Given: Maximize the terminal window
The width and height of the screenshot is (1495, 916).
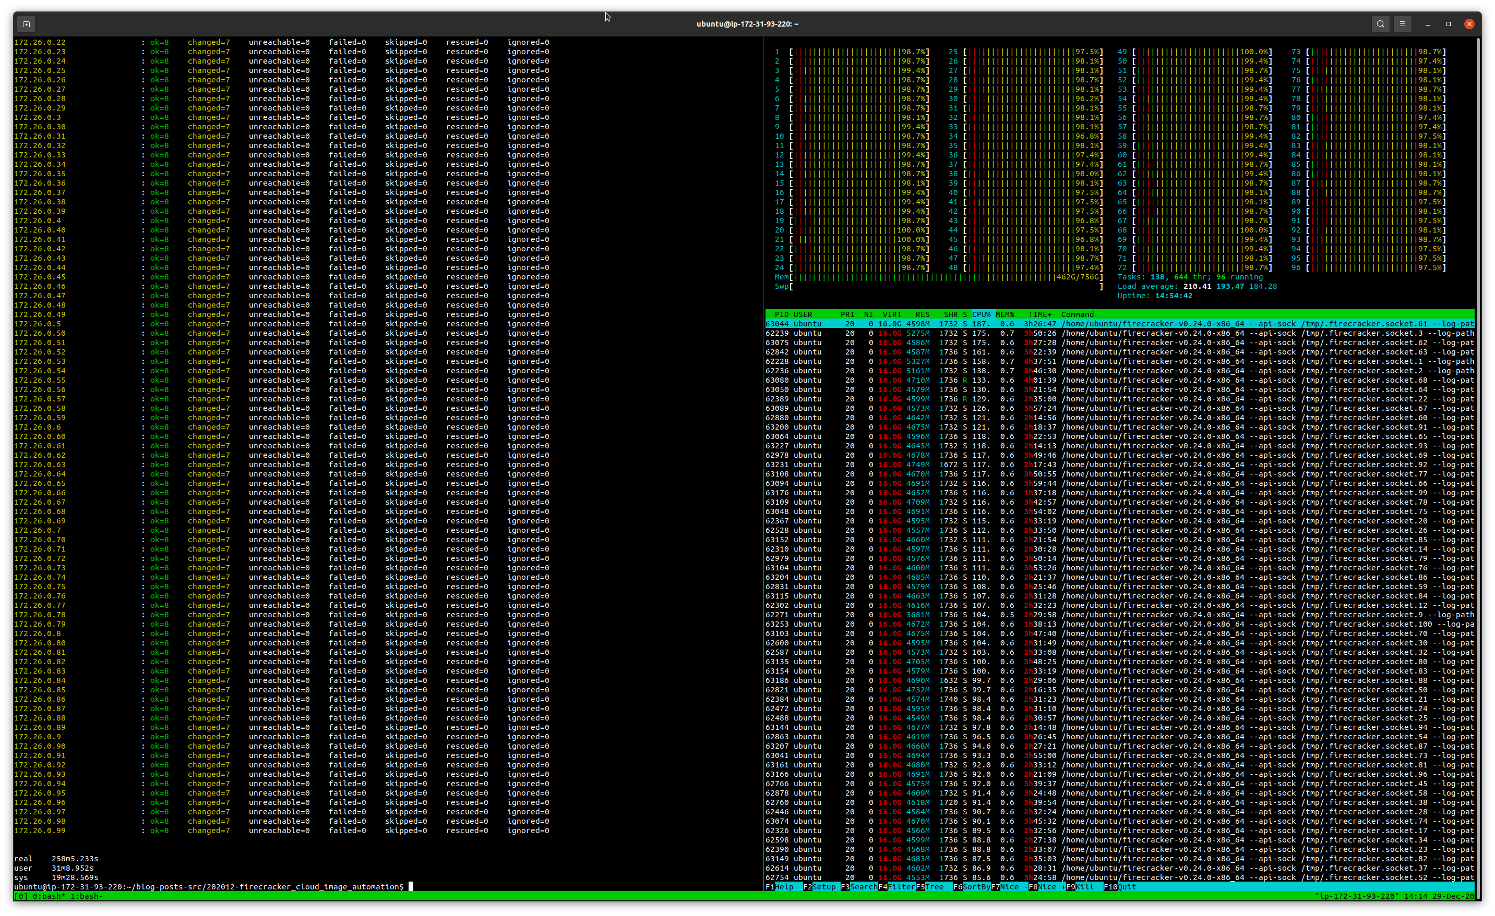Looking at the screenshot, I should 1448,25.
